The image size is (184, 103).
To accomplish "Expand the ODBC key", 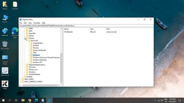I will pyautogui.click(x=25, y=29).
